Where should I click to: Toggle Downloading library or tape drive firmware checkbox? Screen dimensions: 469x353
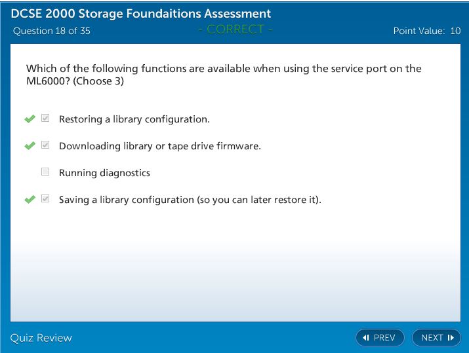(45, 145)
